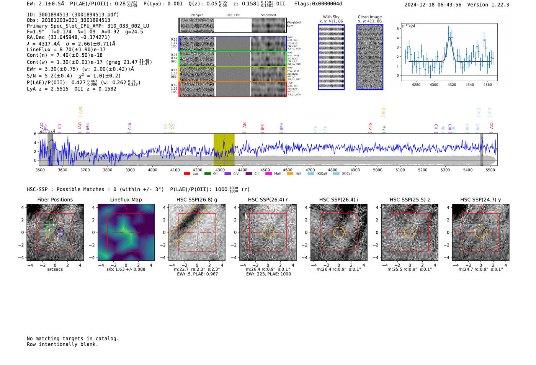
Task: Click the Weighted Sum 2D spectrum row
Action: [x=232, y=25]
